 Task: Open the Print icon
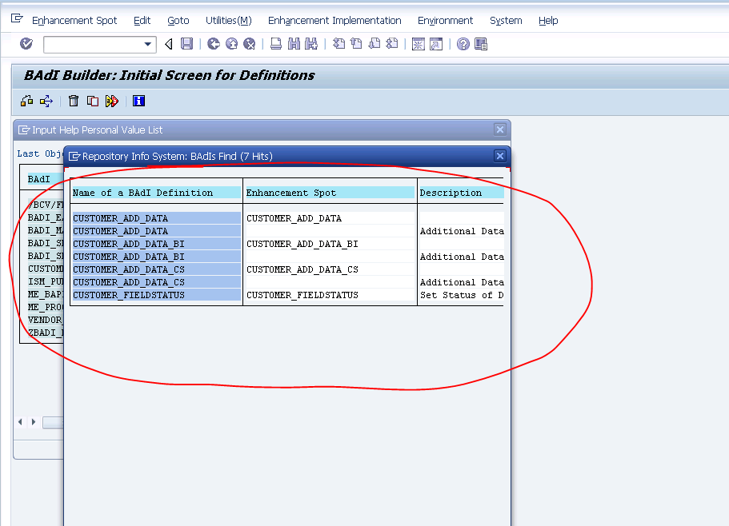[x=275, y=44]
